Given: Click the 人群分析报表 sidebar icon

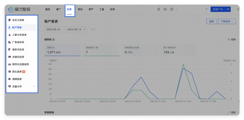Looking at the screenshot, I should [9, 35].
